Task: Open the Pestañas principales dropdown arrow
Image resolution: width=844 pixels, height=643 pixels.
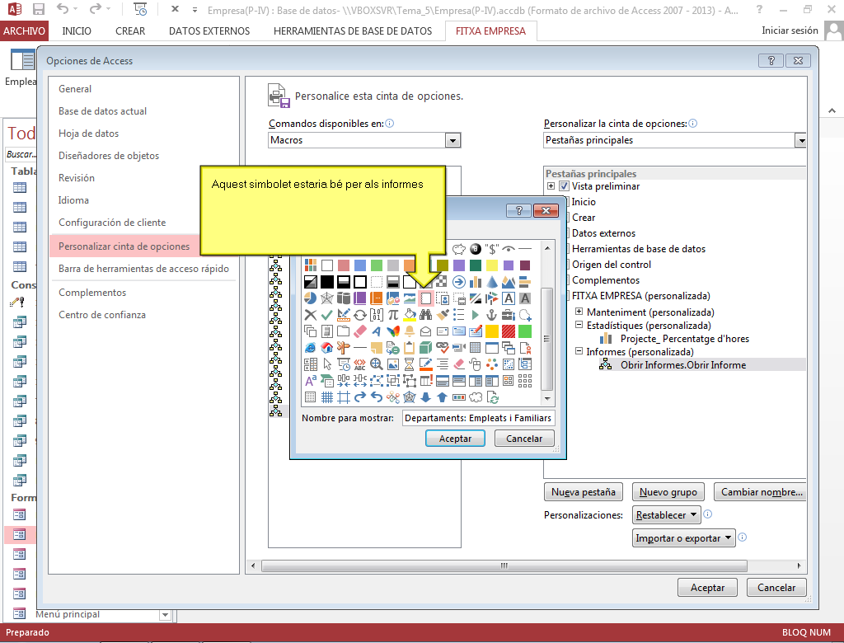Action: [x=801, y=141]
